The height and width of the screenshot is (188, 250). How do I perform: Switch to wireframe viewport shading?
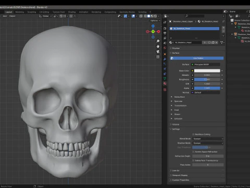point(145,16)
